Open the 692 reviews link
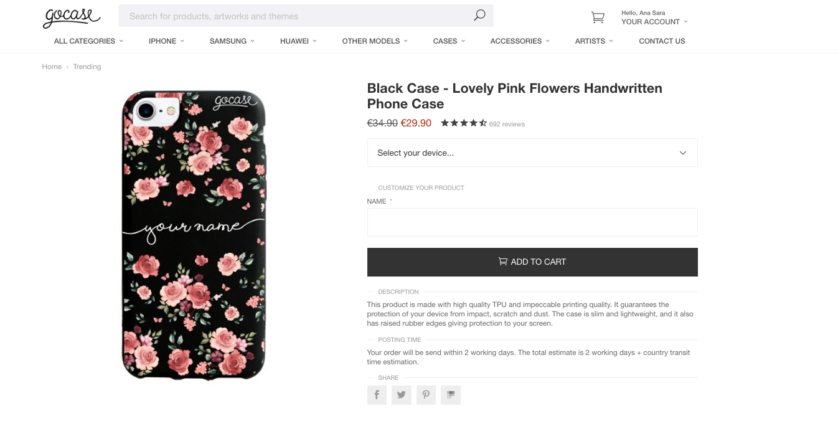This screenshot has height=421, width=838. (x=507, y=124)
